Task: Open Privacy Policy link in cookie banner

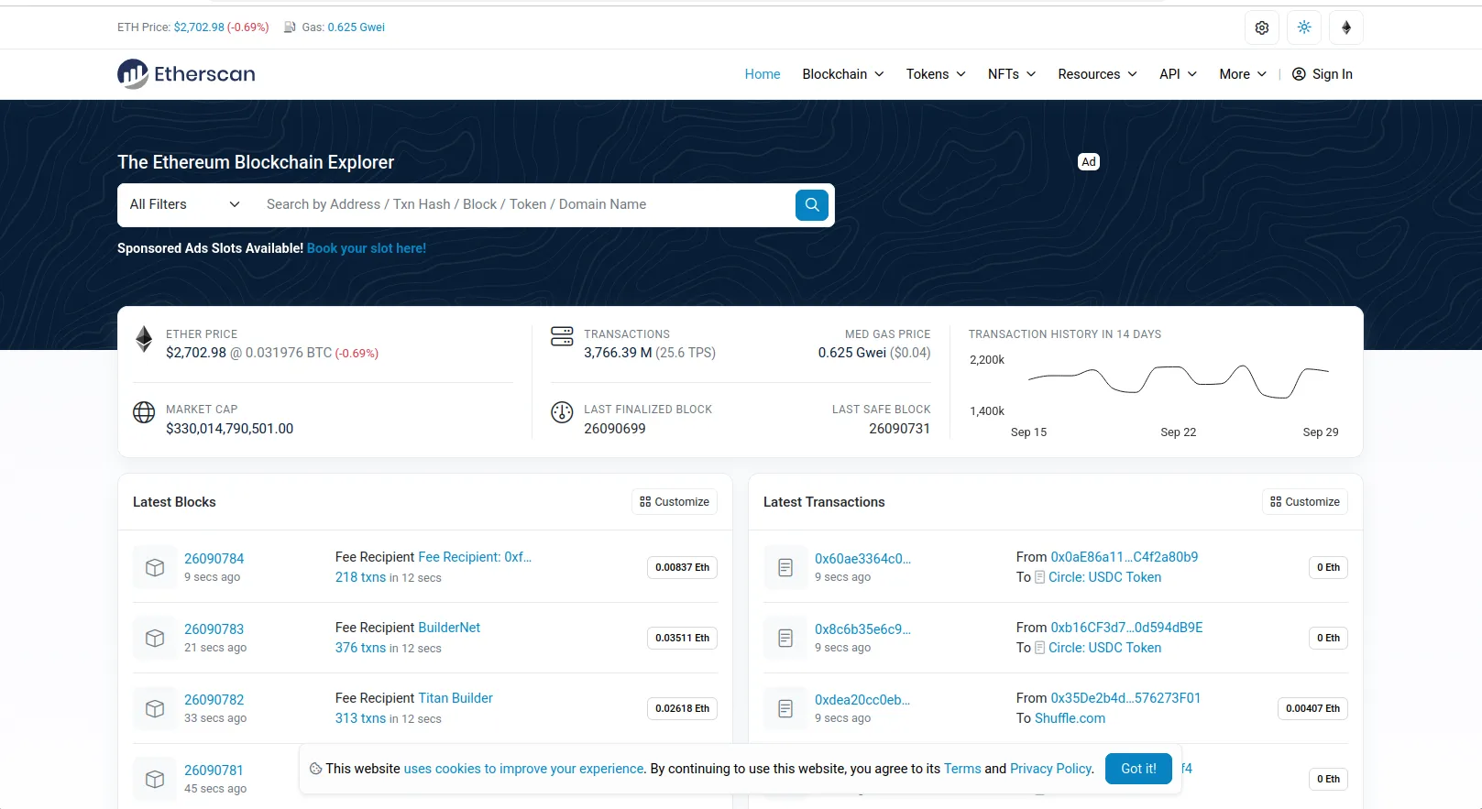Action: coord(1051,769)
